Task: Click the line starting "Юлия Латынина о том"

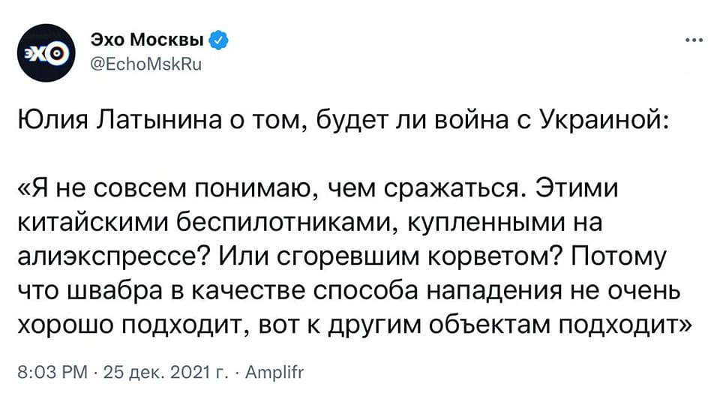Action: pyautogui.click(x=343, y=120)
